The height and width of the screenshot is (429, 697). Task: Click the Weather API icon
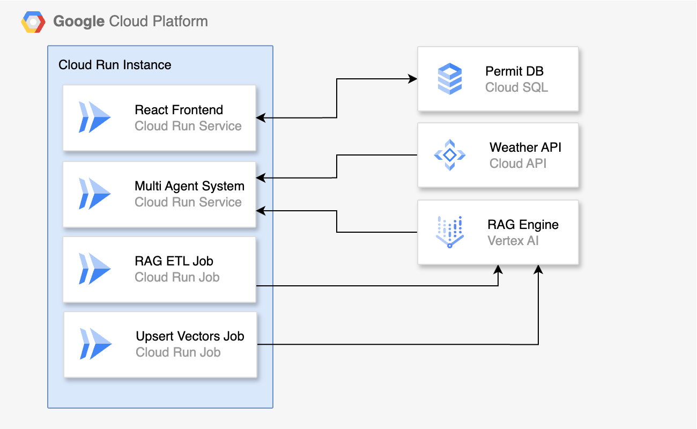pos(449,155)
